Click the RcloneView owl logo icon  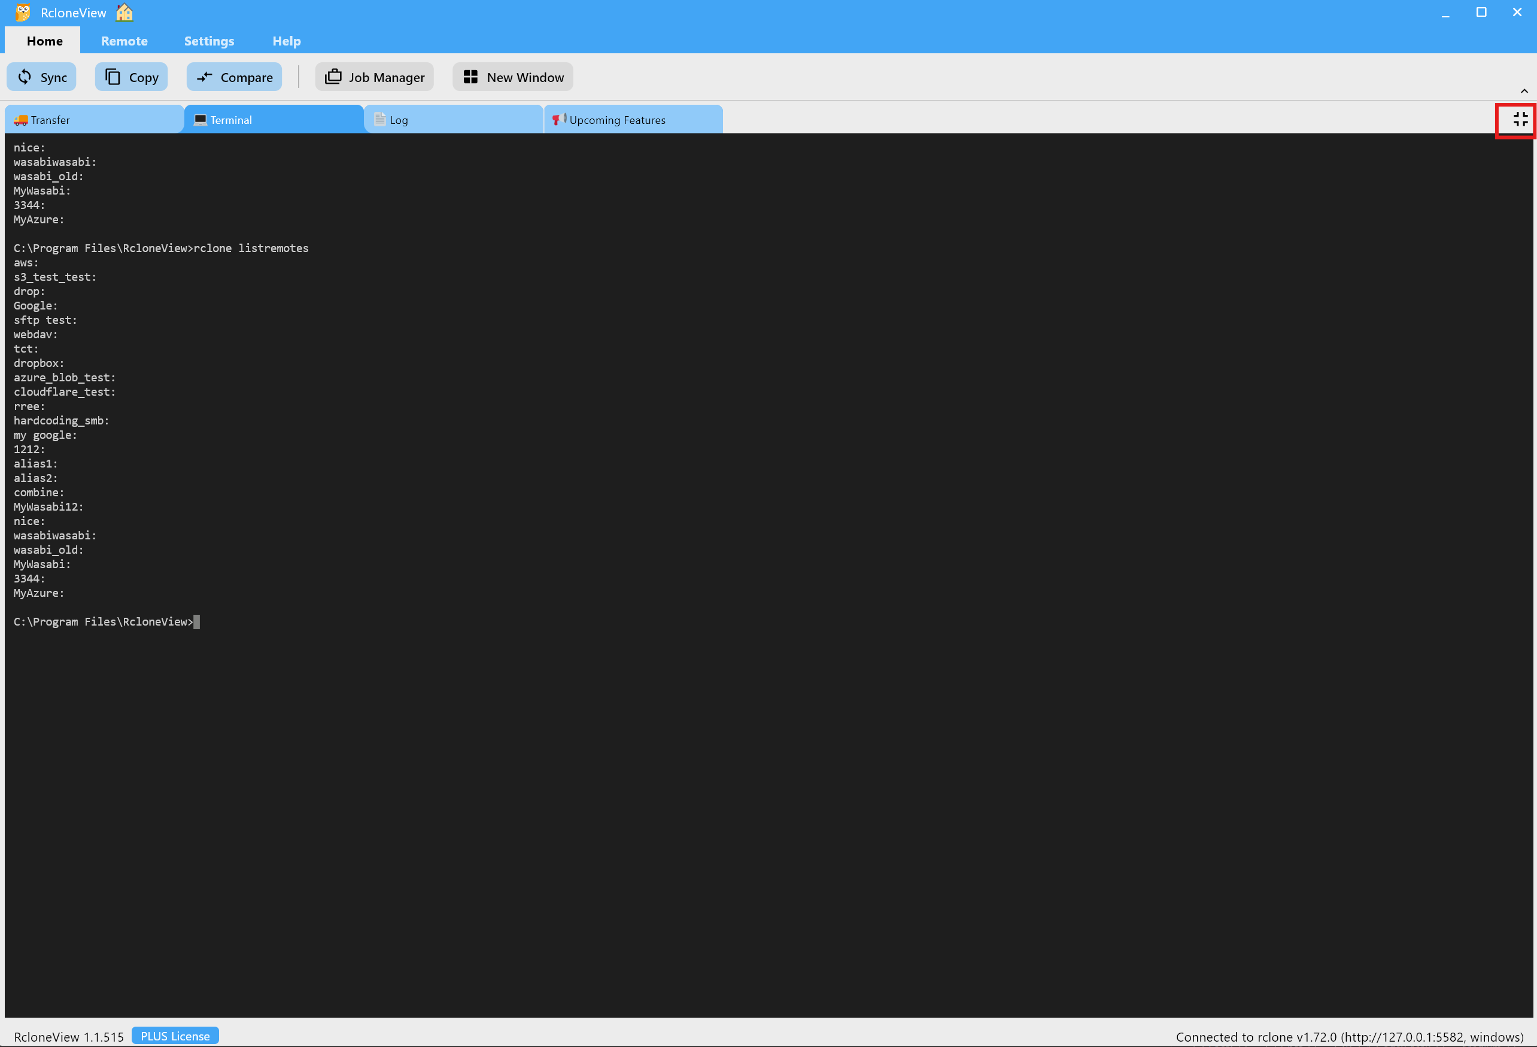22,12
